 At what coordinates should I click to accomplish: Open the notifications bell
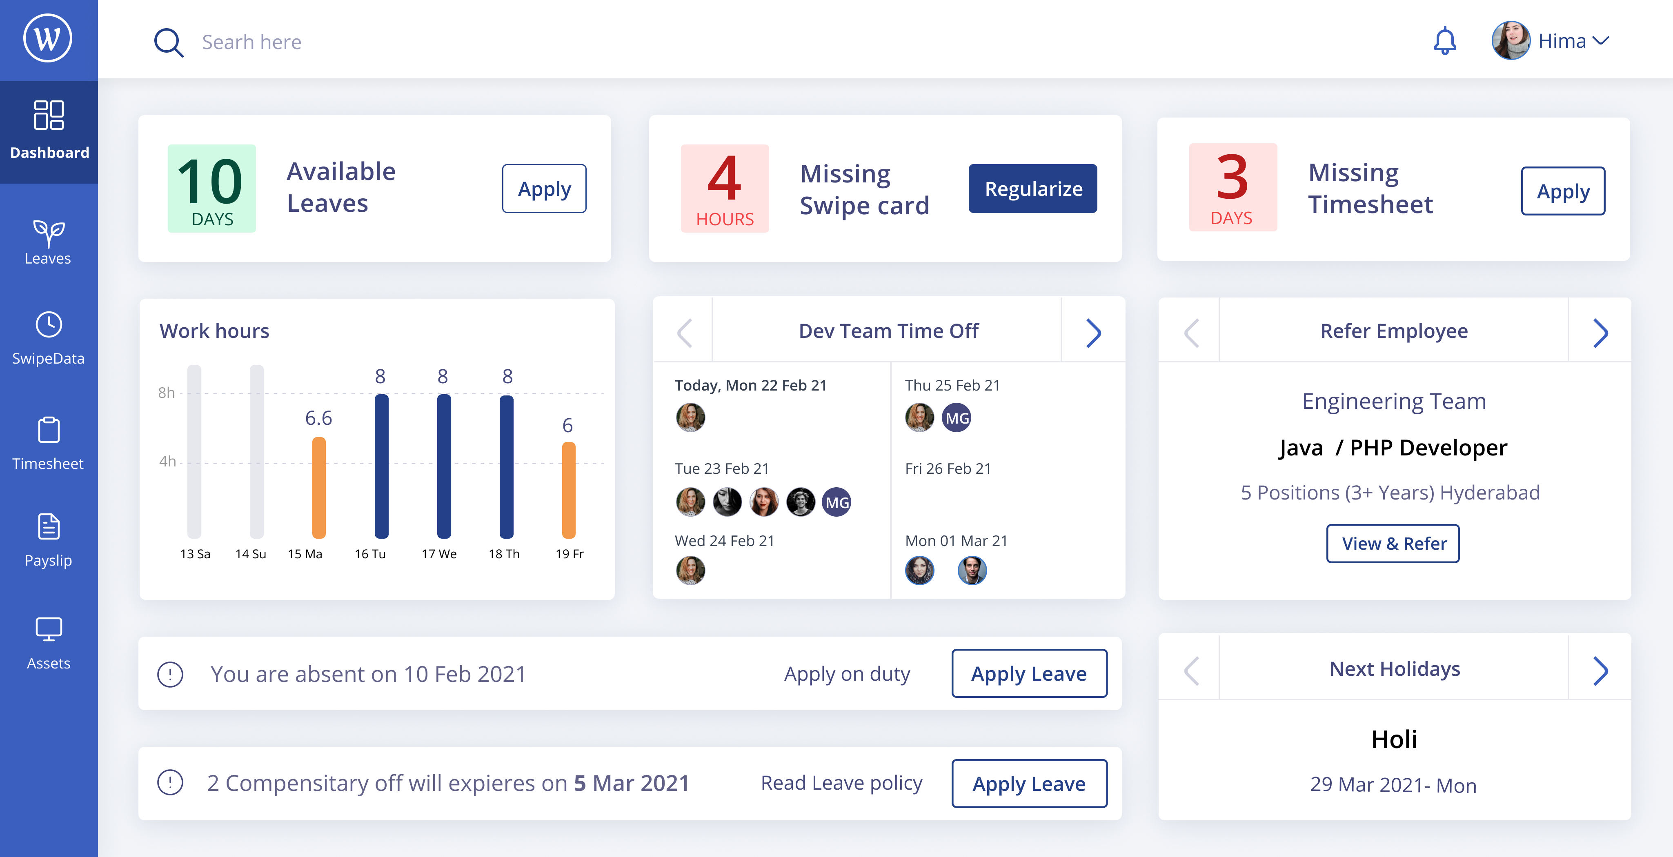coord(1444,40)
